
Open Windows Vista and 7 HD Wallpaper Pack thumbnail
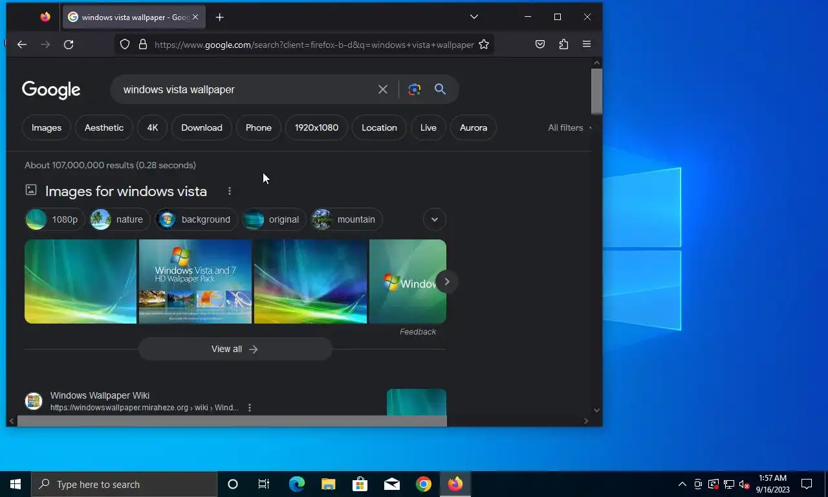[x=195, y=282]
